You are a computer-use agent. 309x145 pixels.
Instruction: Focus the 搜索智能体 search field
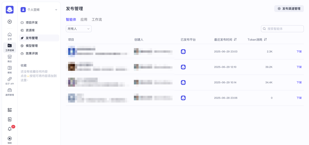[x=282, y=29]
